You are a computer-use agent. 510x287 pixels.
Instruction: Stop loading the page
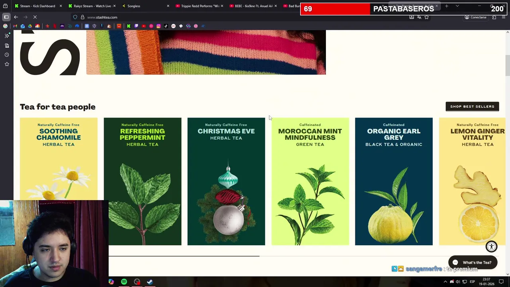[x=35, y=17]
